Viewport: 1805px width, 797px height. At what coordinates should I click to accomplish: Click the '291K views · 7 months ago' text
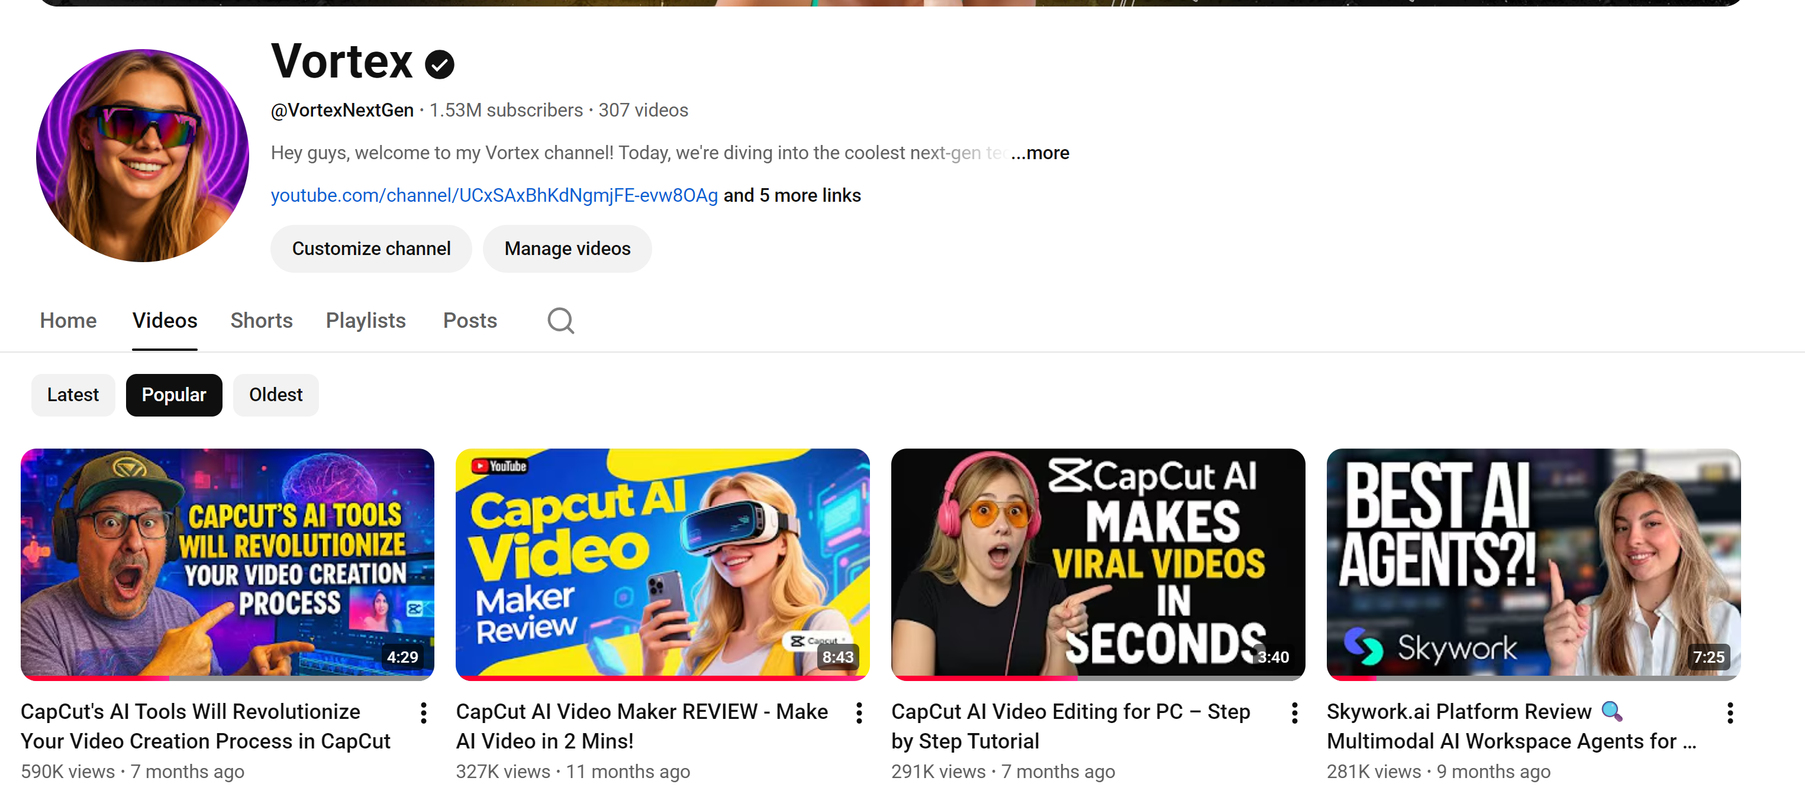point(1003,772)
